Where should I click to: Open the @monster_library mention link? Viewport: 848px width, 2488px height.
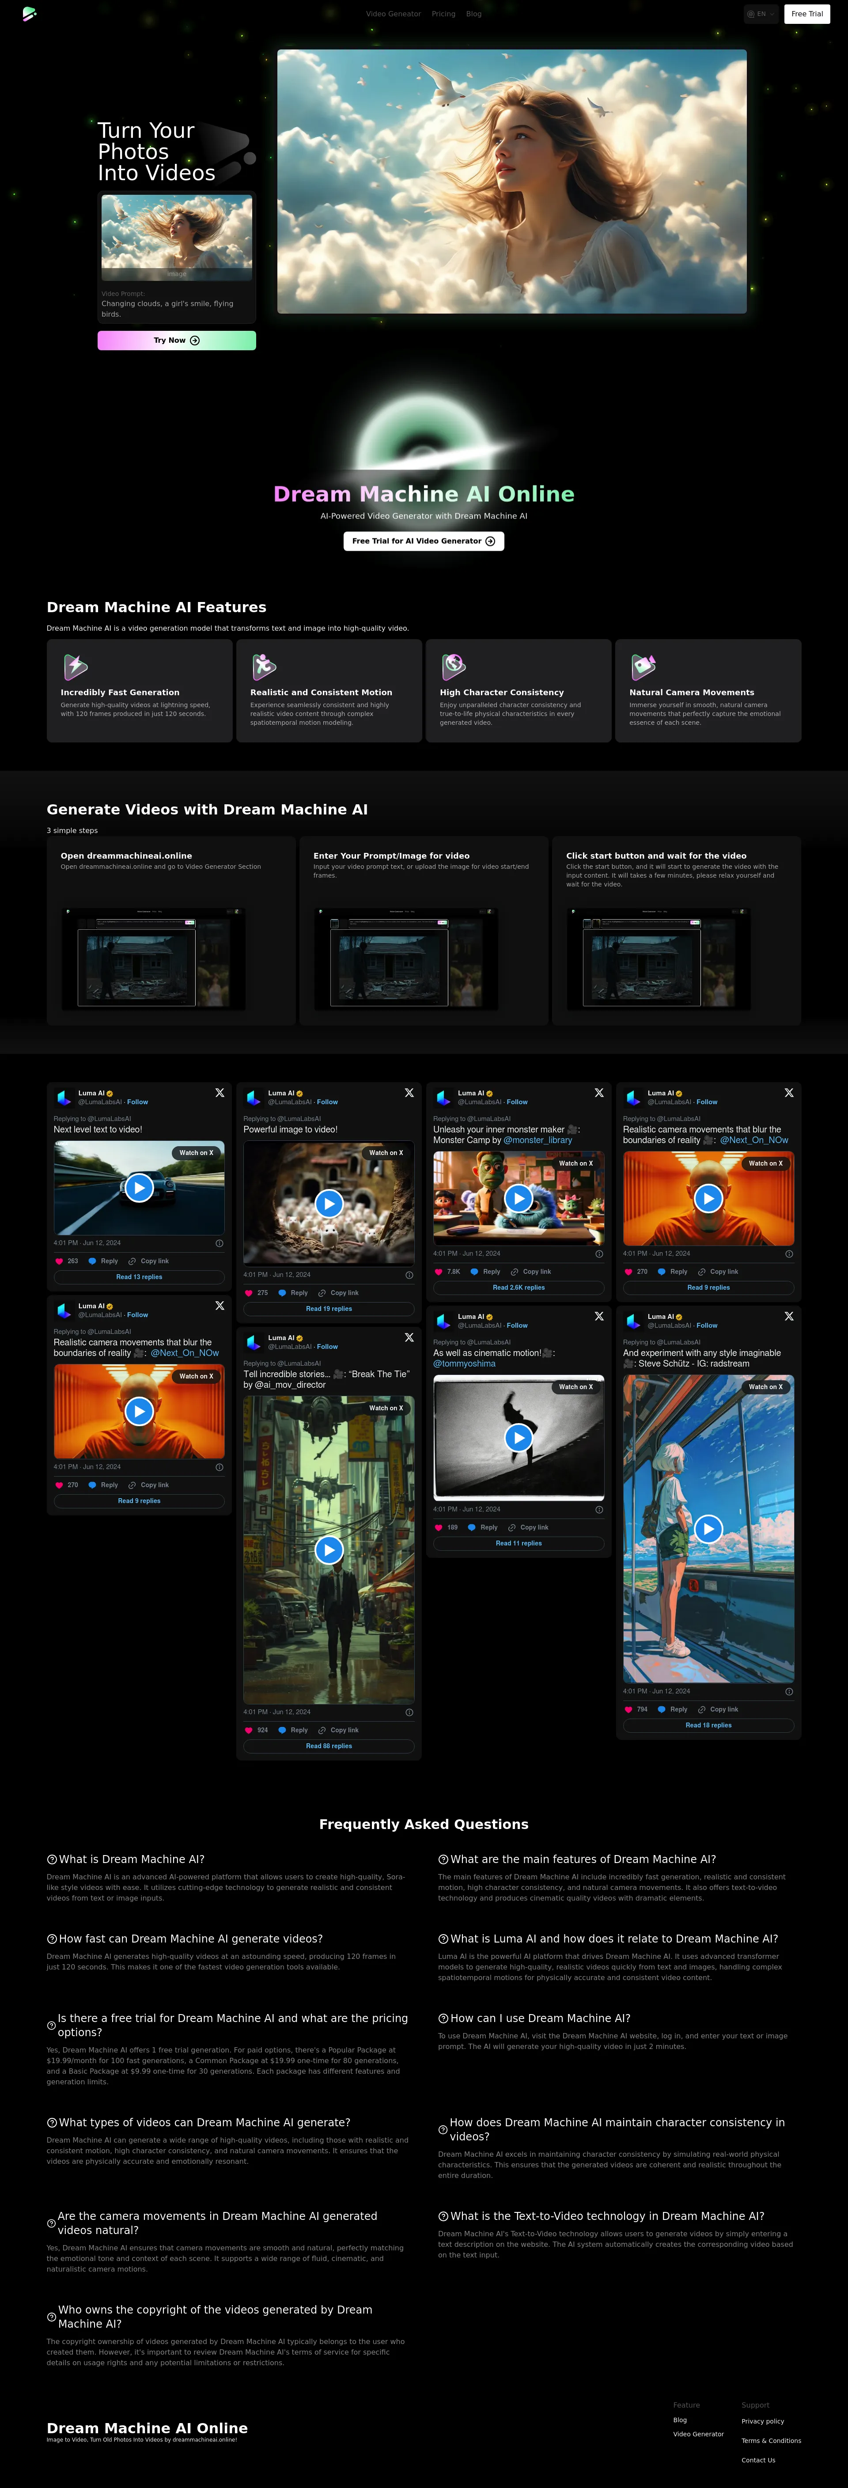[x=538, y=1141]
